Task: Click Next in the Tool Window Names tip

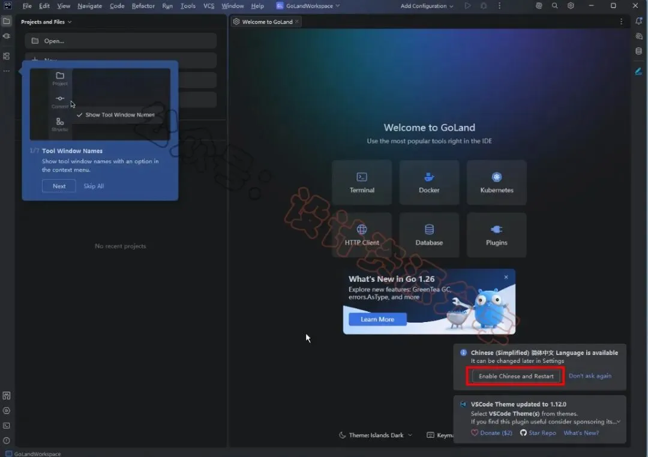Action: point(59,186)
